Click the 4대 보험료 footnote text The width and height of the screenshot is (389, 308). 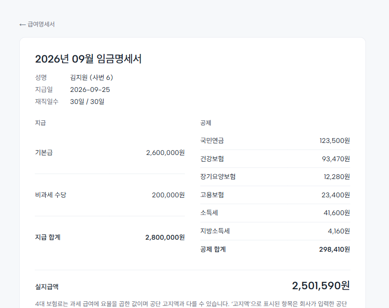click(191, 304)
